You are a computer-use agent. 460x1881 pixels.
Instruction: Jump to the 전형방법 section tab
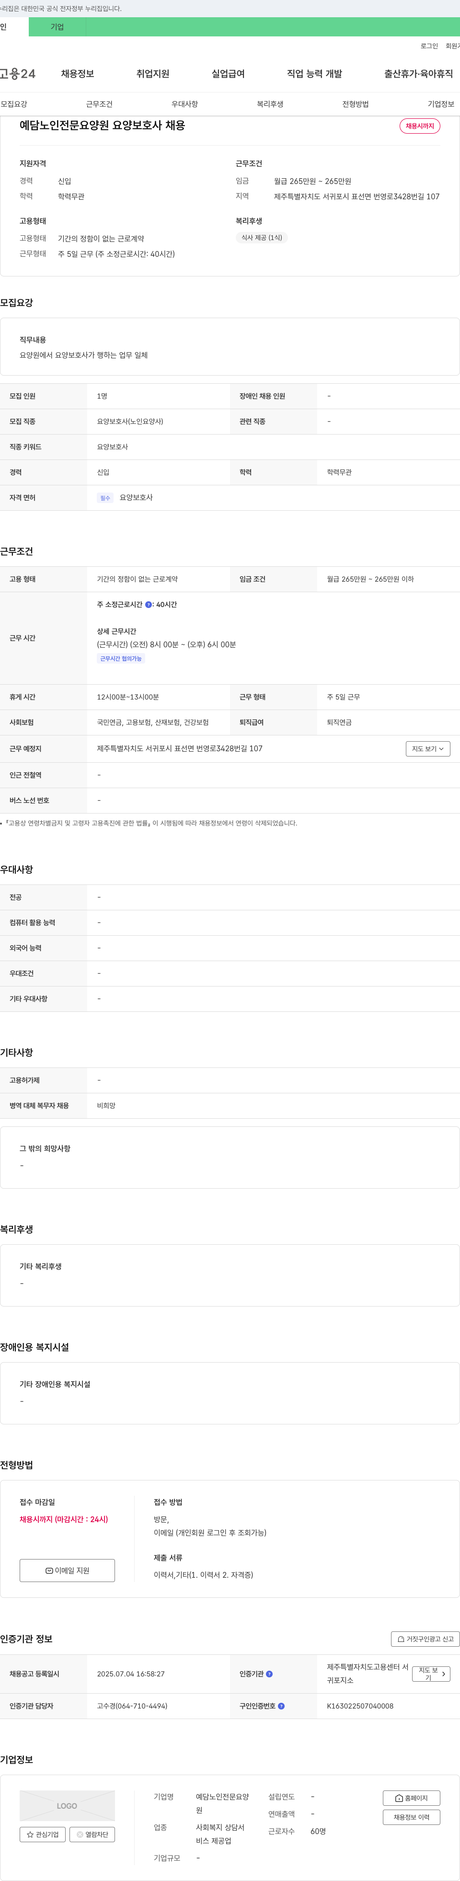coord(356,104)
